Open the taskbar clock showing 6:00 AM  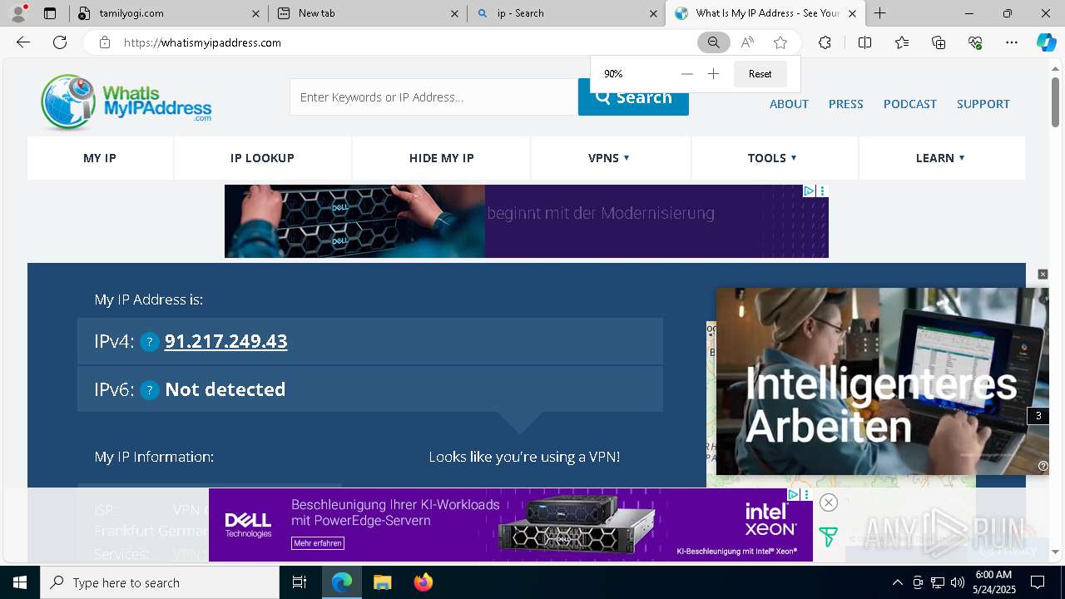coord(993,582)
